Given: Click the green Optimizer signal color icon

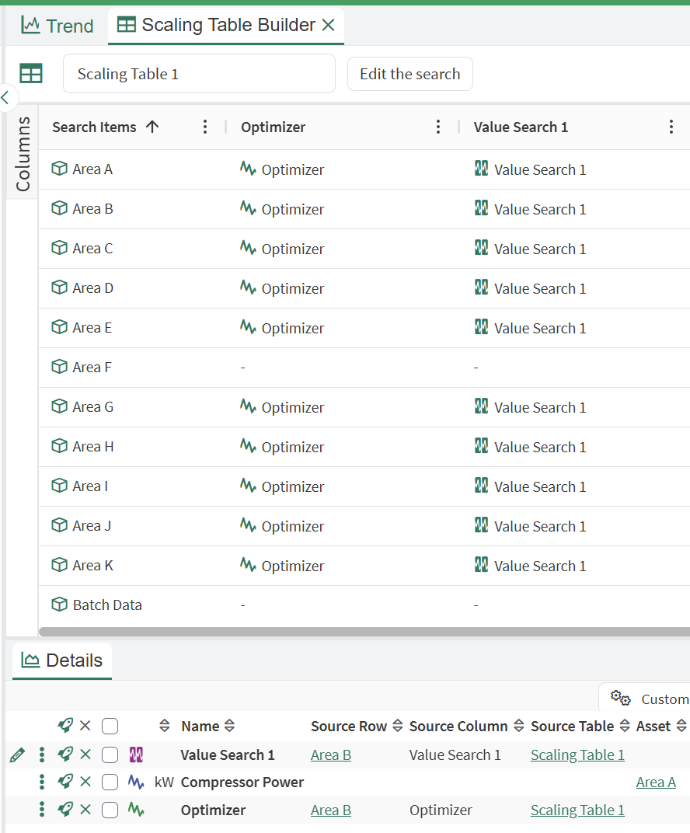Looking at the screenshot, I should tap(136, 810).
